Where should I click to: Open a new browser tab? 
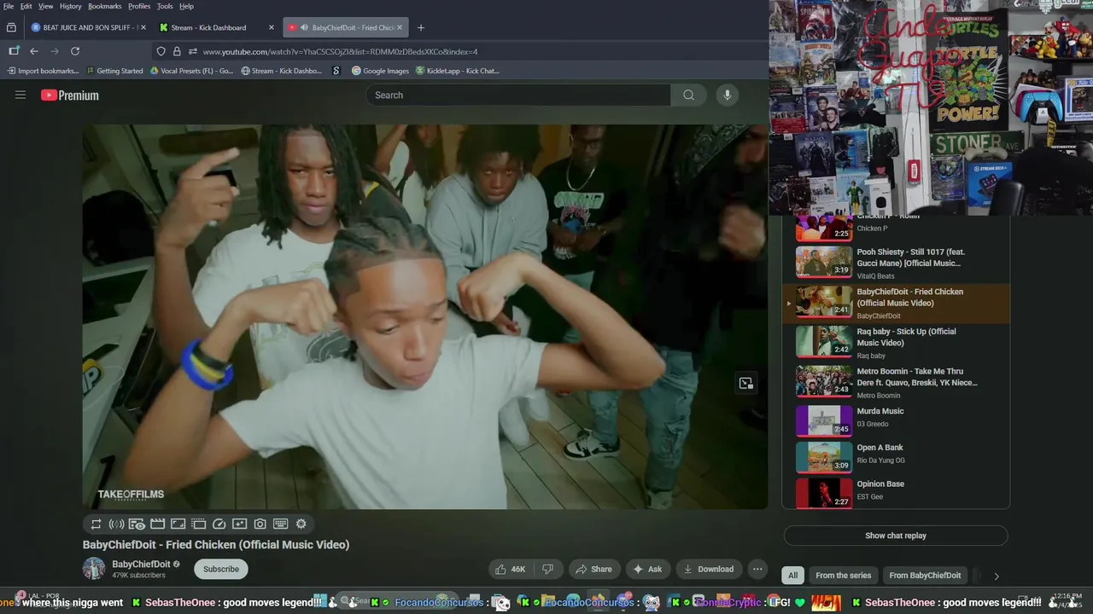[x=420, y=27]
